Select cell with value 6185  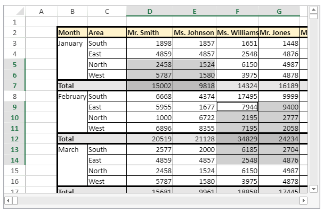[x=238, y=149]
